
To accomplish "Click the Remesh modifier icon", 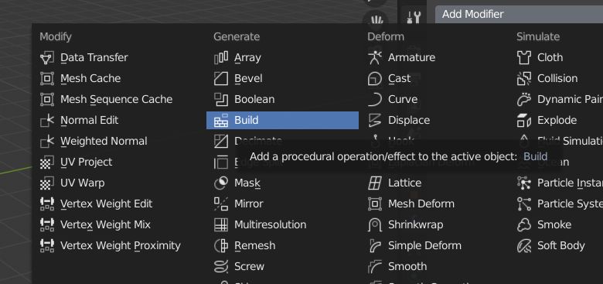I will (x=221, y=245).
